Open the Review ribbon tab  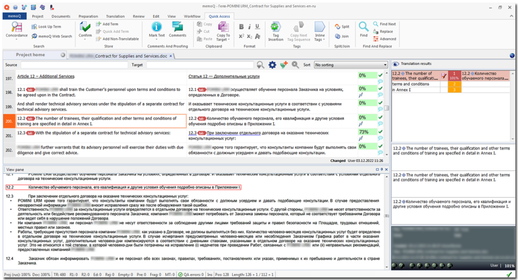pos(139,17)
